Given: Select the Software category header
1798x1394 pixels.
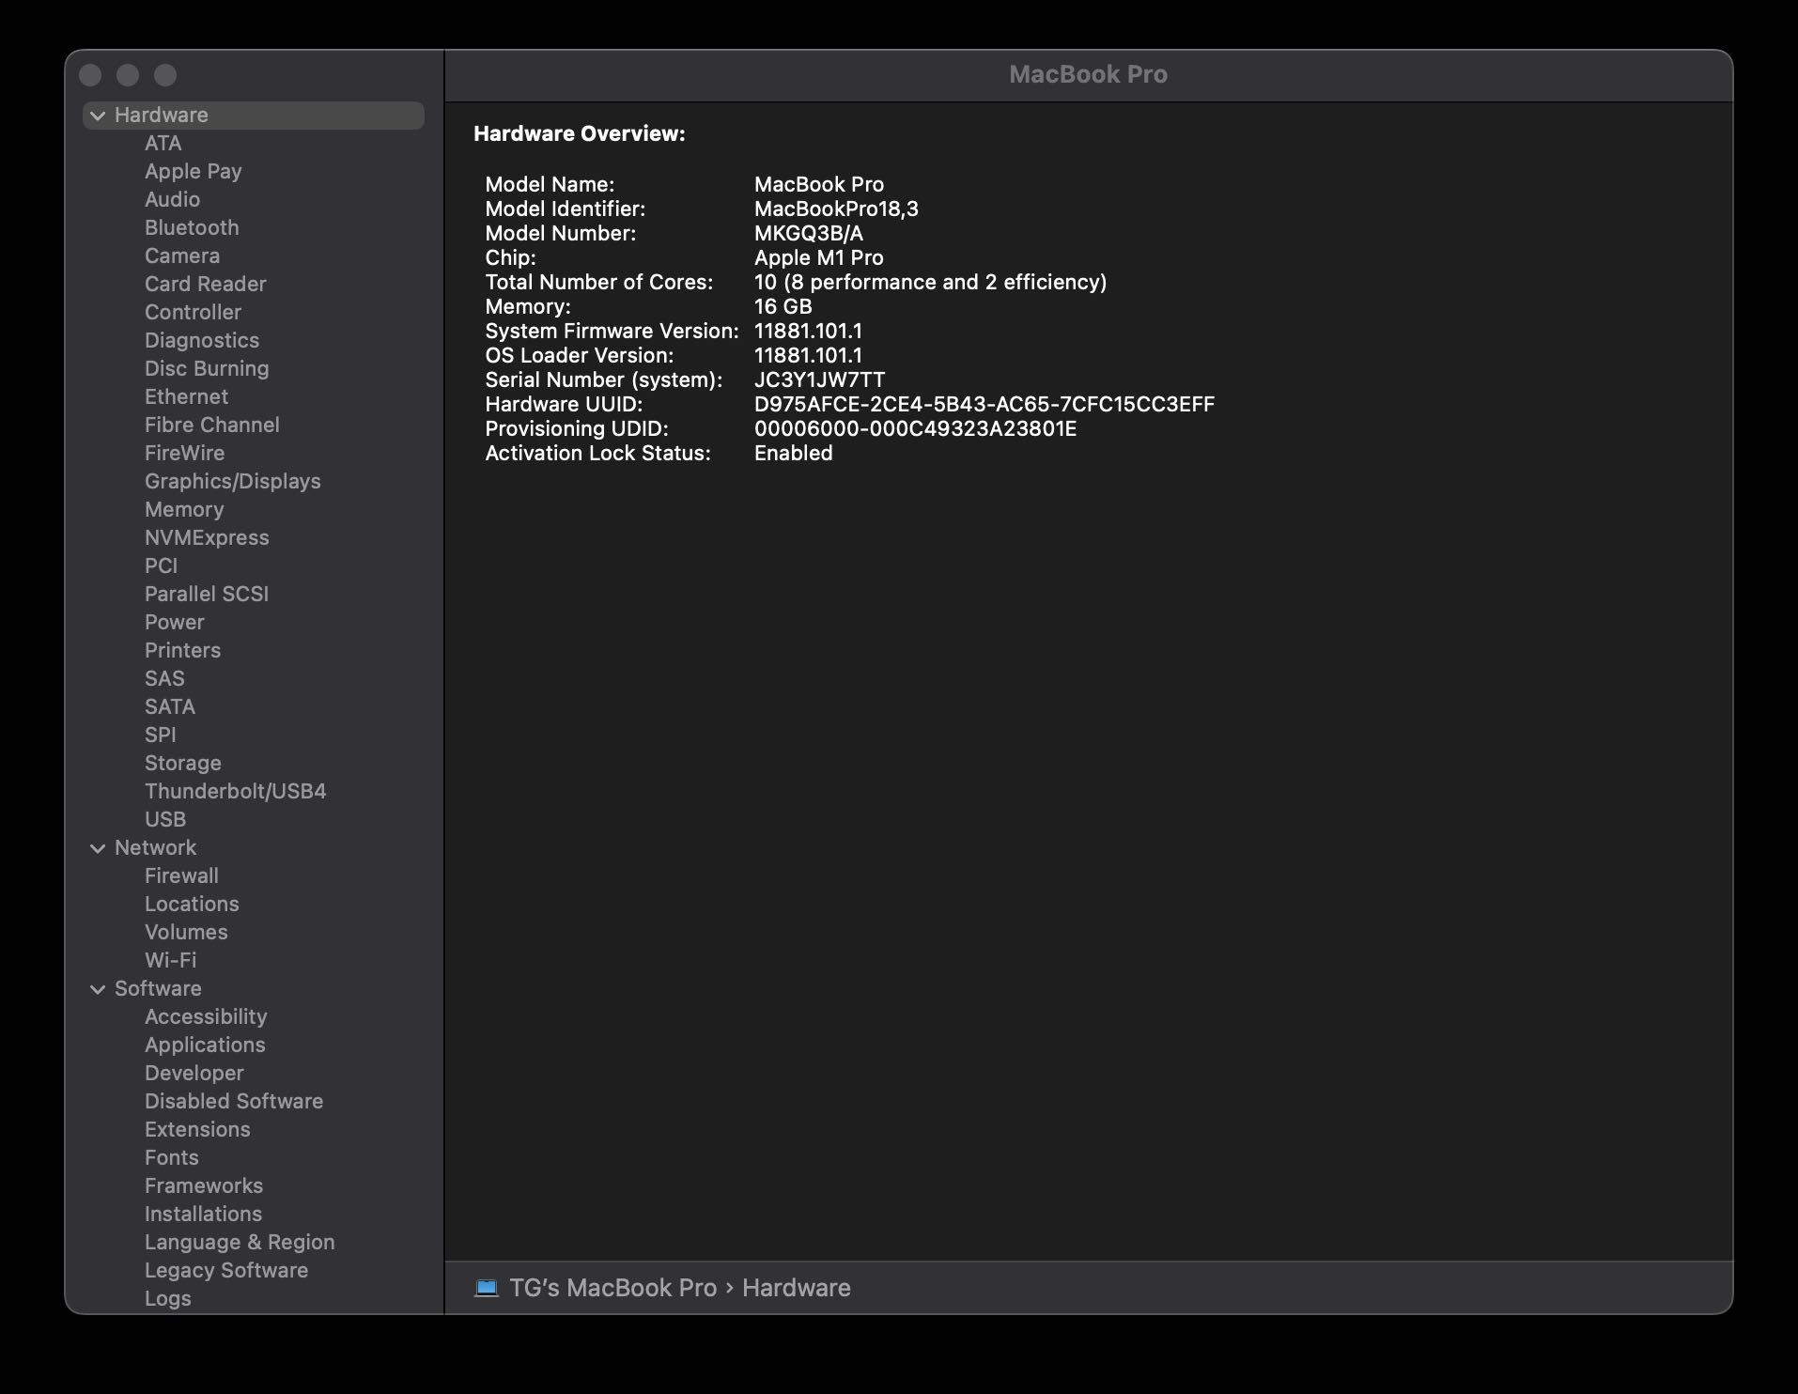Looking at the screenshot, I should pos(158,989).
